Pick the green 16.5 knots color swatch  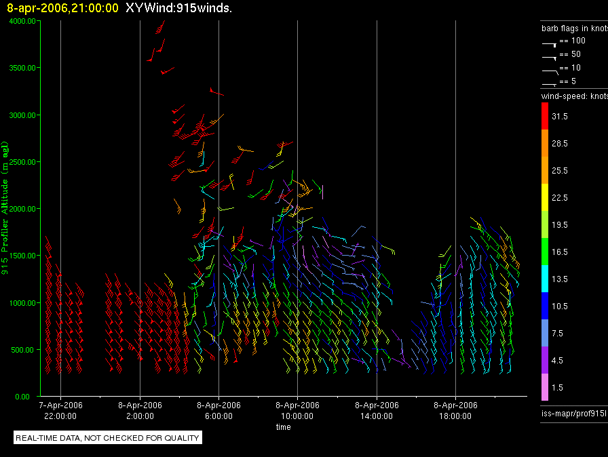point(544,252)
